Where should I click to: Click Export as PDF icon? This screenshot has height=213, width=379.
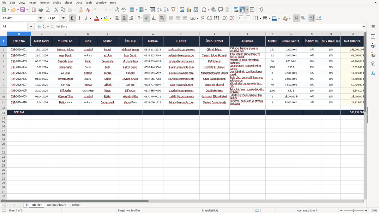click(x=34, y=10)
